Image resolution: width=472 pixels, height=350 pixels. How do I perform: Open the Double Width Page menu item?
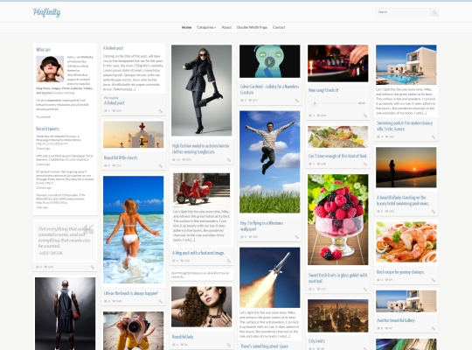point(252,27)
